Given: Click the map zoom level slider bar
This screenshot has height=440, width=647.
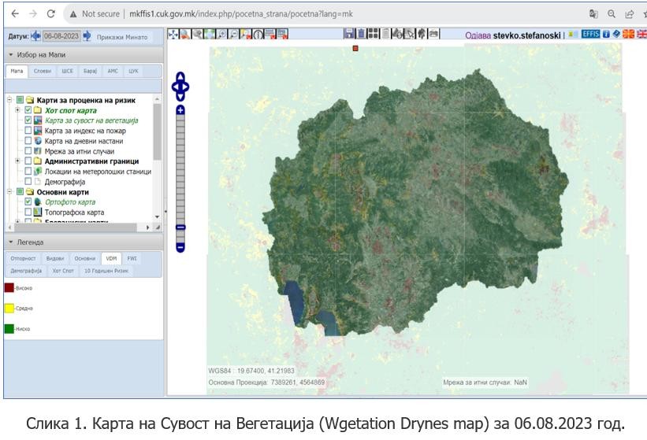Looking at the screenshot, I should click(180, 173).
